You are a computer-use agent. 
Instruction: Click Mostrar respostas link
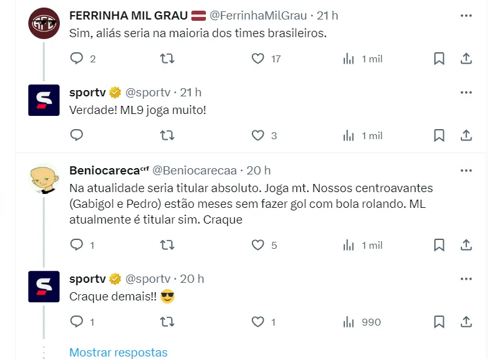[118, 352]
